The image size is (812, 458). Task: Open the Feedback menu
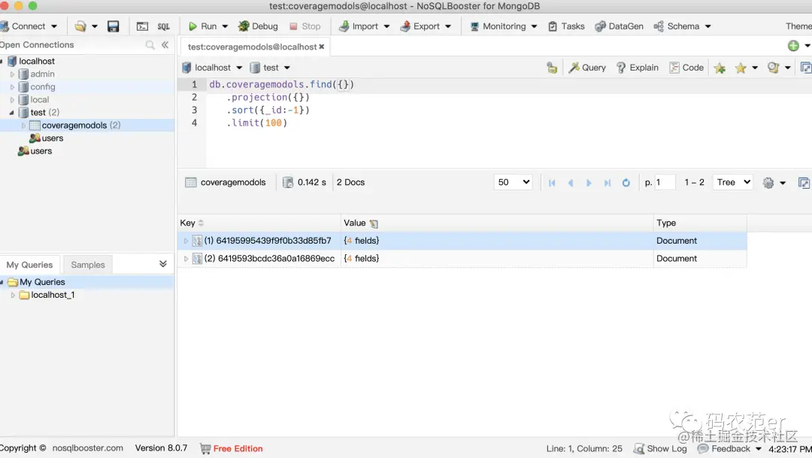[729, 449]
